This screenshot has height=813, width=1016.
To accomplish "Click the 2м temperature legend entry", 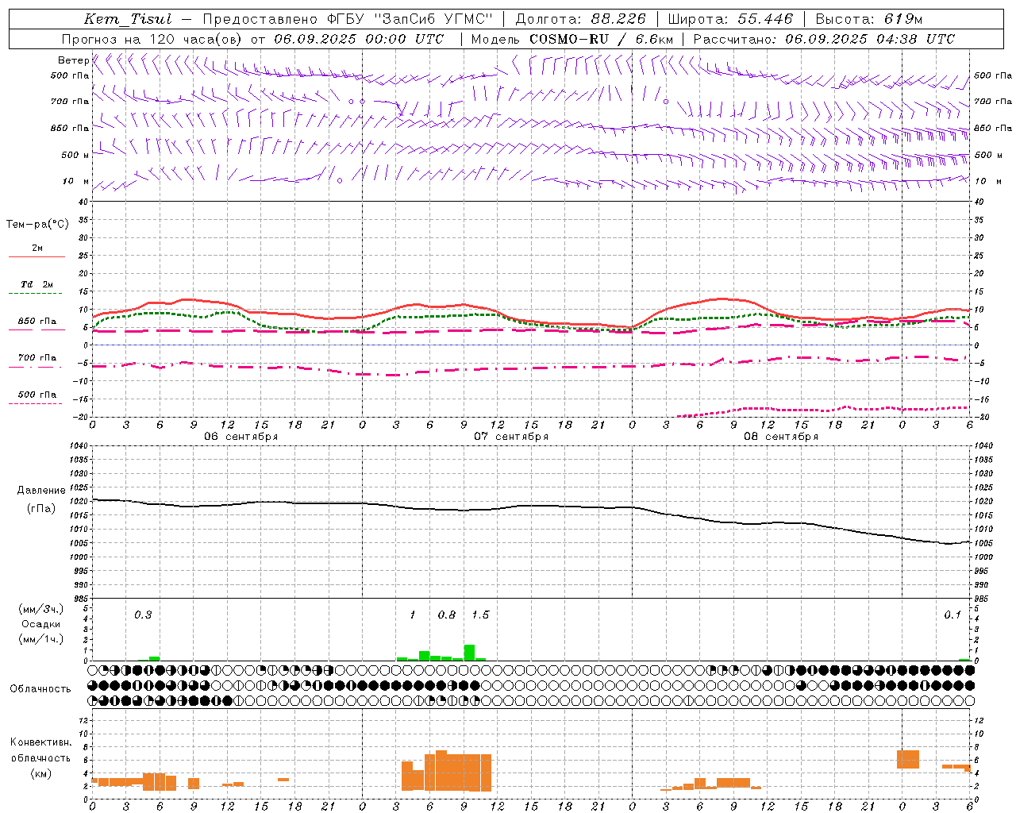I will (37, 248).
